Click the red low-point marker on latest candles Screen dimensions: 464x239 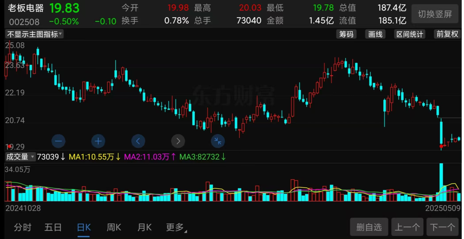click(x=441, y=146)
